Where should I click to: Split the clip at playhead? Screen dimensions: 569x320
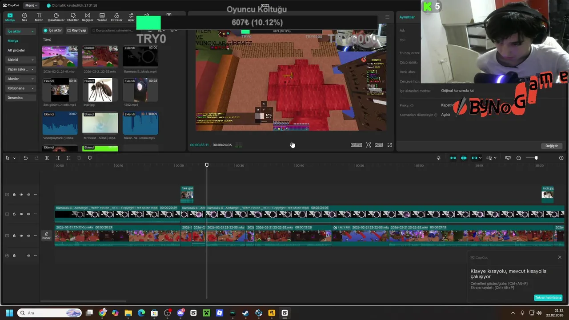pyautogui.click(x=47, y=158)
